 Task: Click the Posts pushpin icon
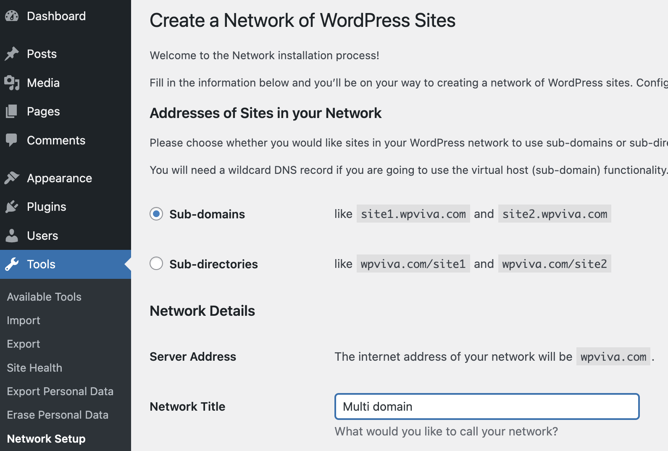coord(12,54)
